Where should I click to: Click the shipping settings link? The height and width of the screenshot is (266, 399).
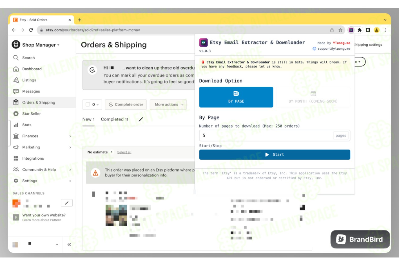[x=368, y=45]
